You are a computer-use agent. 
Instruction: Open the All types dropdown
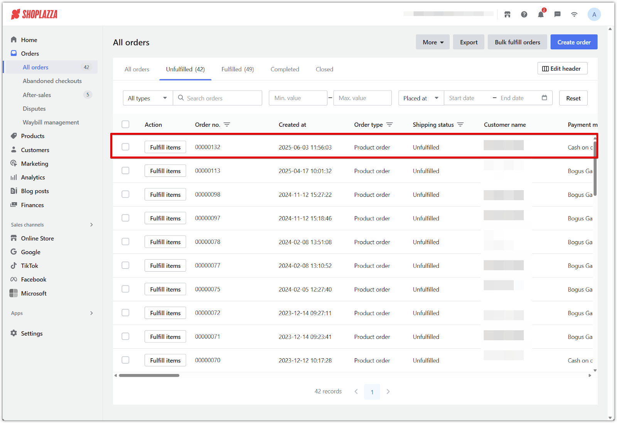pos(148,98)
